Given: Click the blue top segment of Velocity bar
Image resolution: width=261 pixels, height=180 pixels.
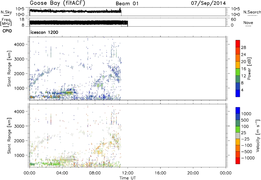Looking at the screenshot, I should tap(238, 110).
